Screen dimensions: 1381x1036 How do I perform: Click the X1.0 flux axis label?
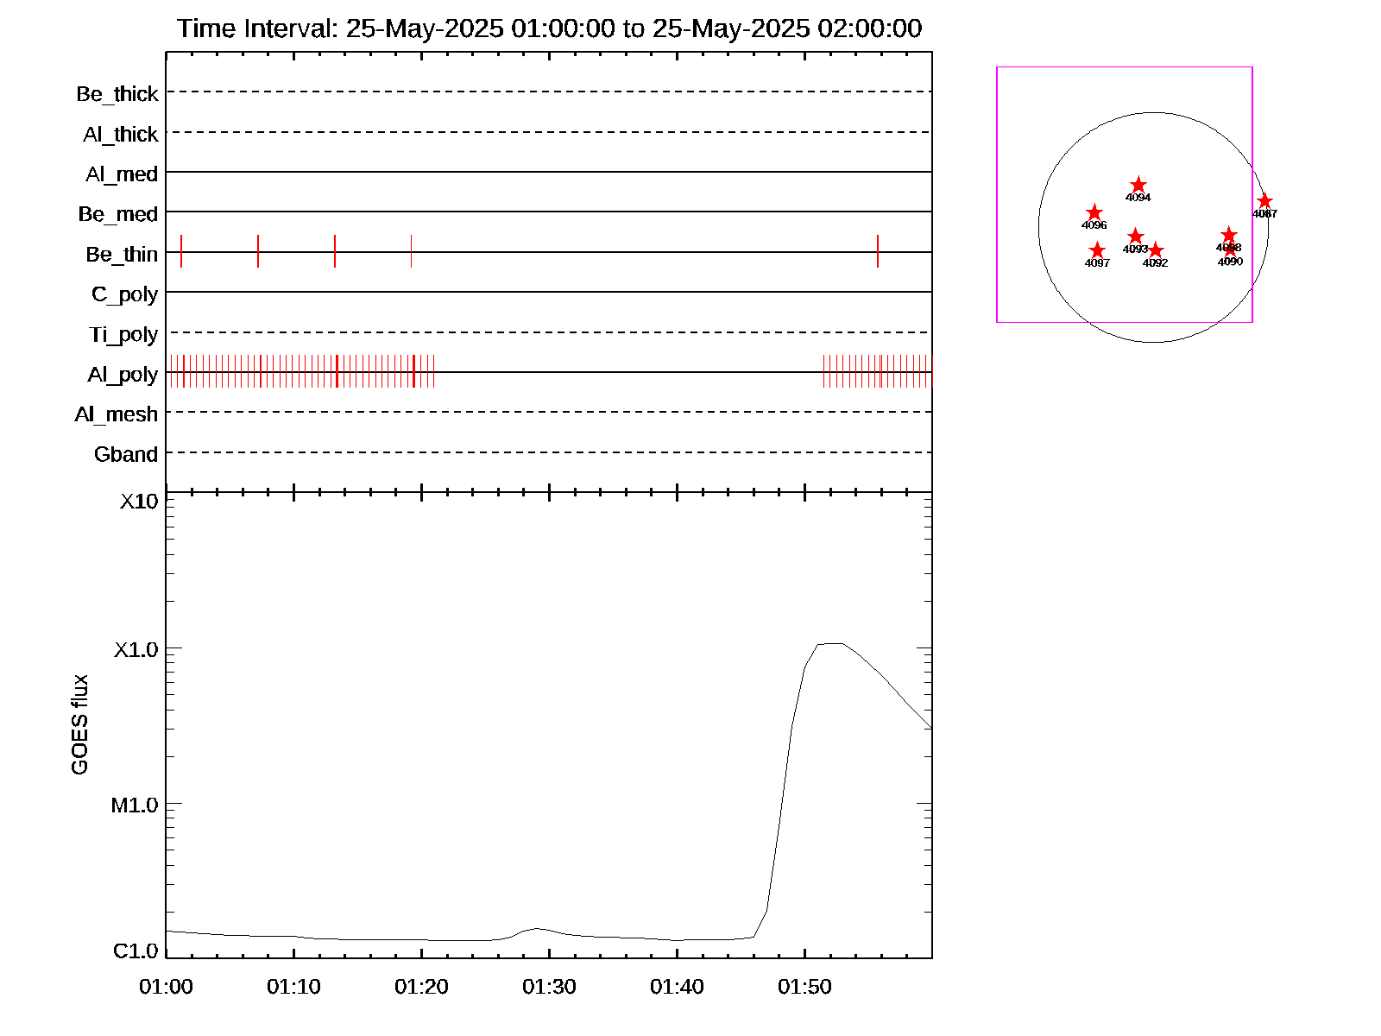pyautogui.click(x=136, y=649)
